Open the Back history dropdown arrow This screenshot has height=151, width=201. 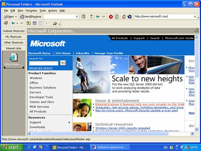point(17,23)
